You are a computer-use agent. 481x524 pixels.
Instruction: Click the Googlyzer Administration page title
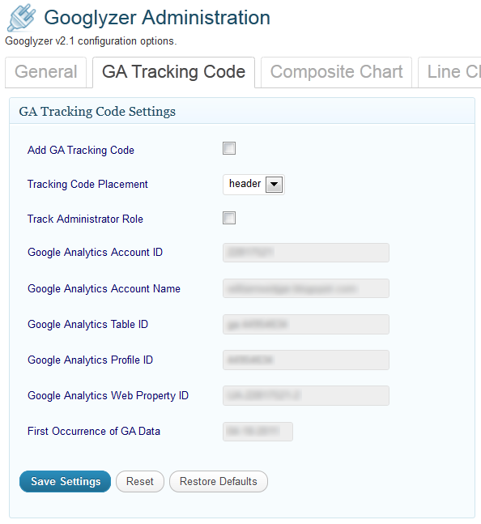tap(157, 17)
